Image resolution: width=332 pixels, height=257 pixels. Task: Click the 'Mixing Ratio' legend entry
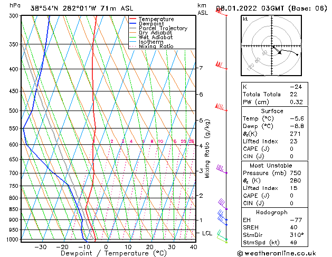[x=156, y=46]
